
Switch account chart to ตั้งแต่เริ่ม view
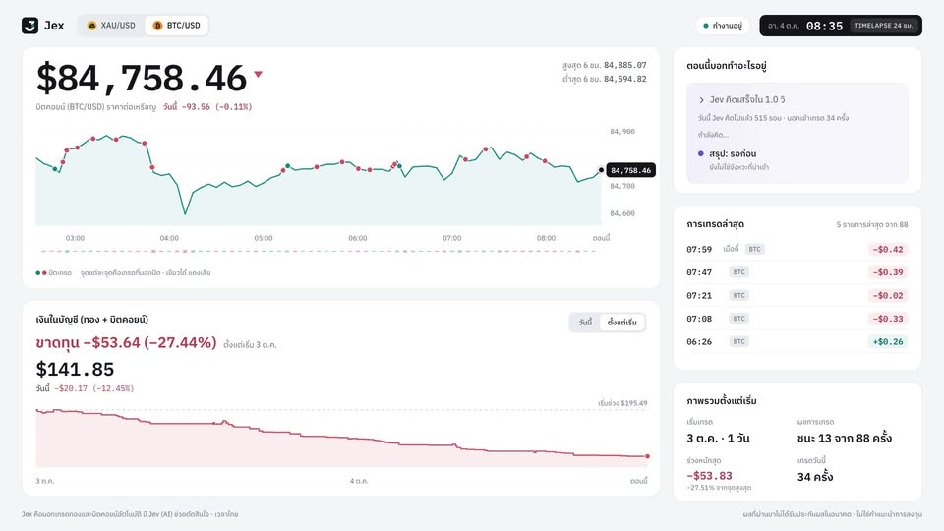(x=621, y=323)
